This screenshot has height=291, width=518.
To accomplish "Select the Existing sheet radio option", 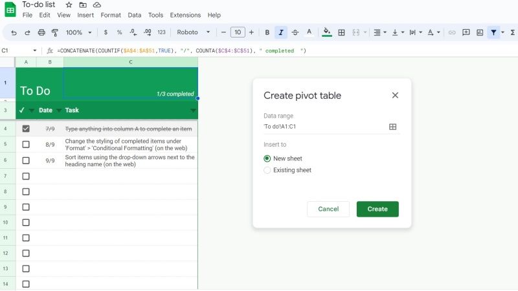I will 267,170.
